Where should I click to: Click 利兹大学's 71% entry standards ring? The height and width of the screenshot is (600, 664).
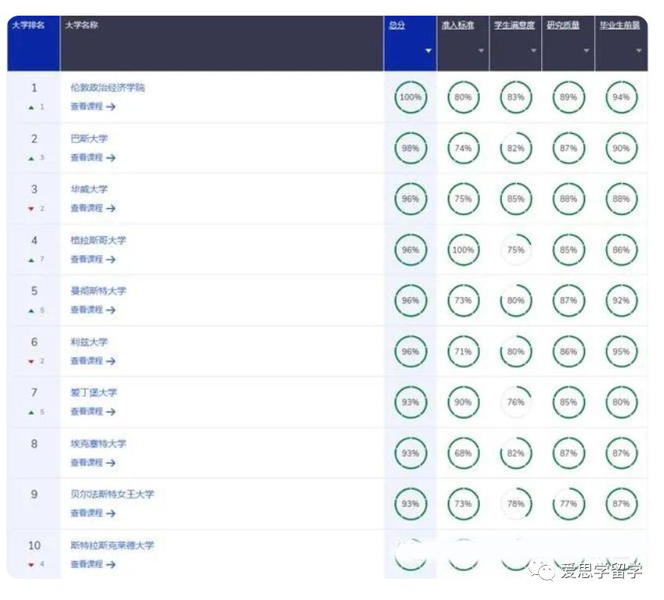click(463, 351)
